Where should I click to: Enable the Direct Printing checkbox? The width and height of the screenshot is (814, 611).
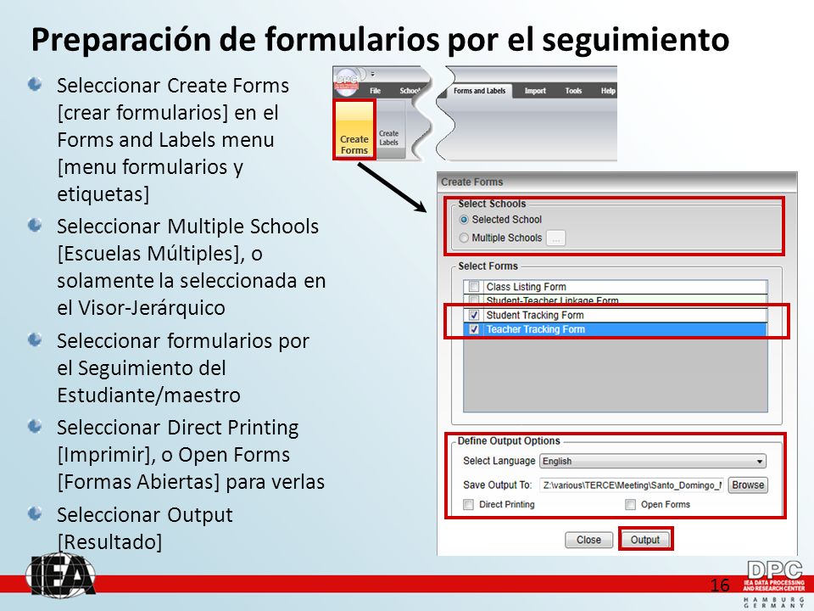tap(468, 504)
